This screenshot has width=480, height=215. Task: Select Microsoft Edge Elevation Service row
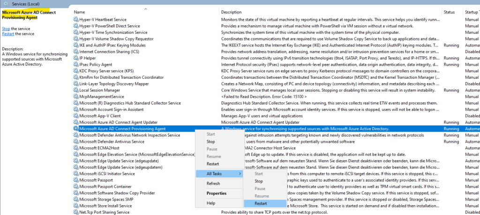(276, 154)
